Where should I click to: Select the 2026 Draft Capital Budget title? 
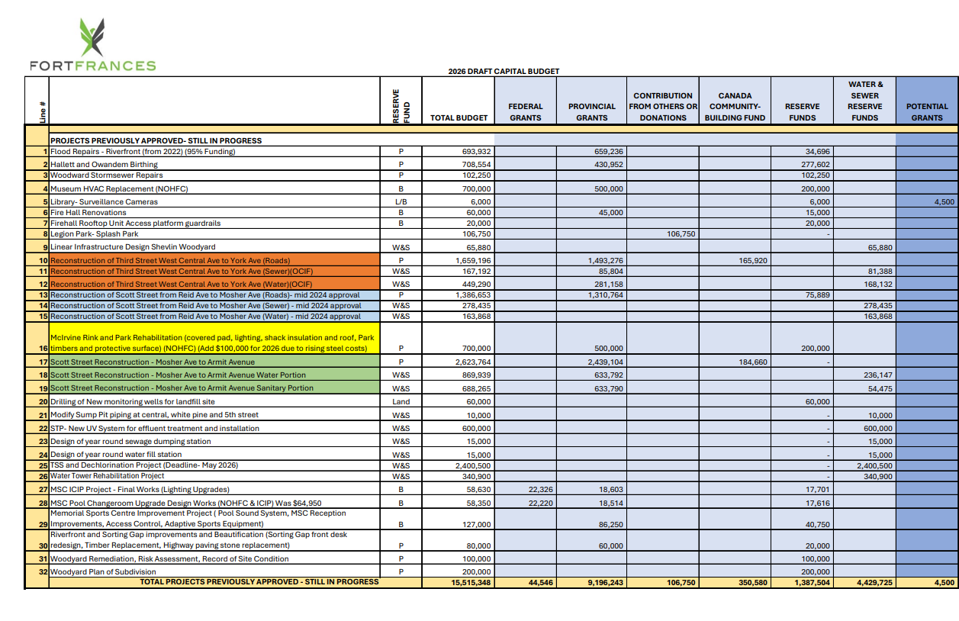click(504, 71)
